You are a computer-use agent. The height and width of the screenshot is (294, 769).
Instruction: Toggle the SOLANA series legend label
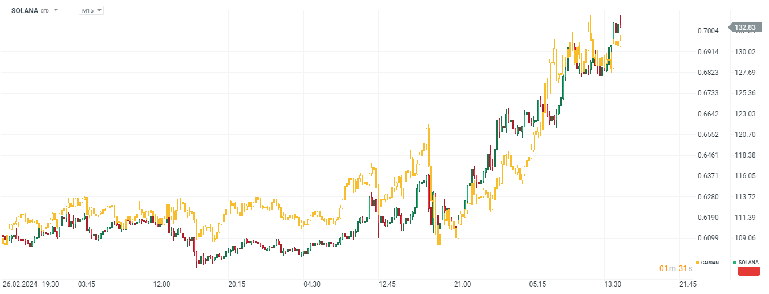coord(748,263)
